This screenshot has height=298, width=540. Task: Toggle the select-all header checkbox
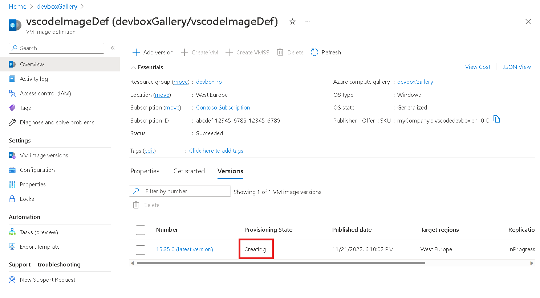(141, 230)
